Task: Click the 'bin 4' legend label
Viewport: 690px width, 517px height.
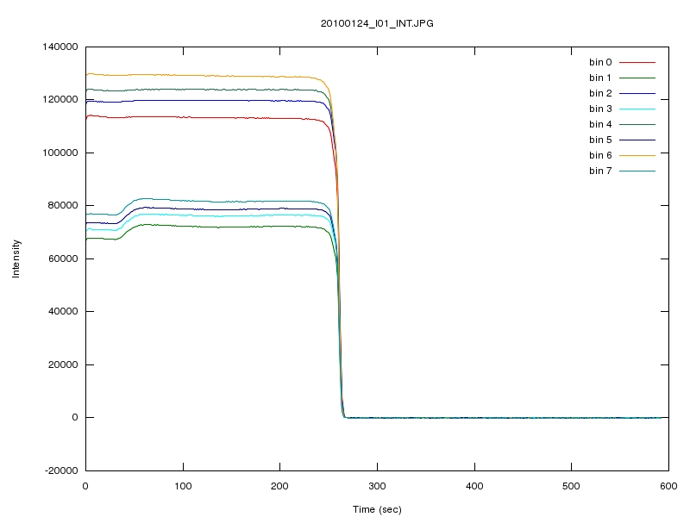Action: pos(600,124)
